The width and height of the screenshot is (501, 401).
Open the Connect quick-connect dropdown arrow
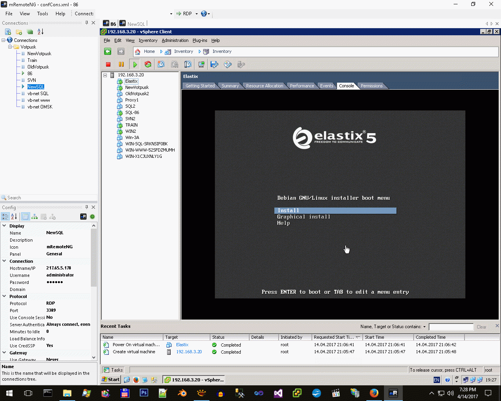(171, 14)
